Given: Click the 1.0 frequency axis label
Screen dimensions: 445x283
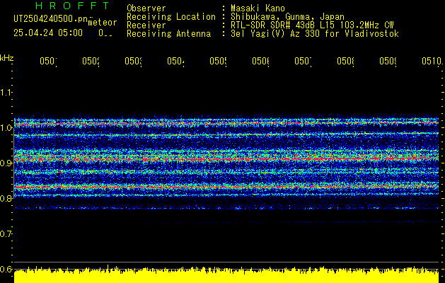Looking at the screenshot, I should pos(6,128).
